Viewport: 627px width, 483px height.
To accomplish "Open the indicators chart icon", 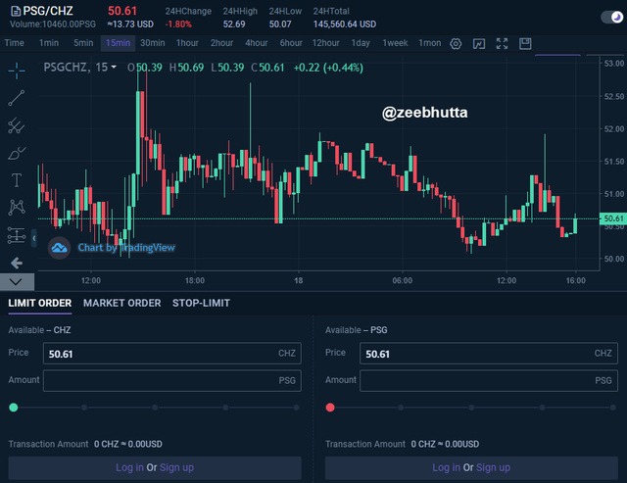I will click(479, 43).
